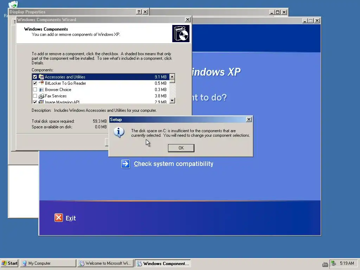
Task: Click the Accessories and Utilities component icon
Action: click(41, 77)
